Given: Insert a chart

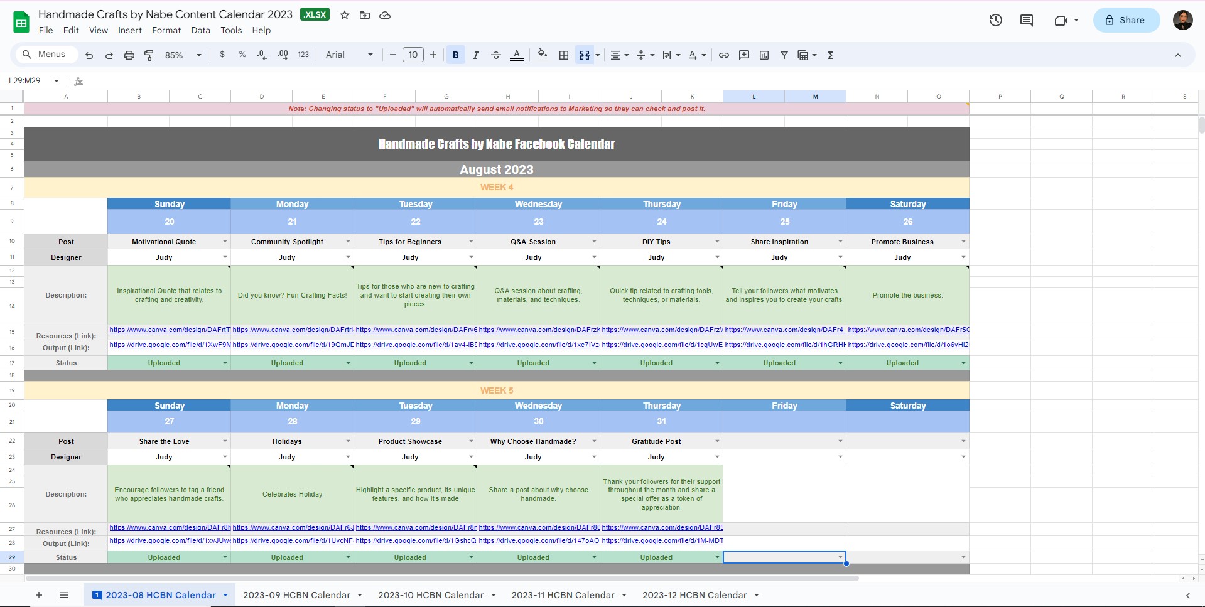Looking at the screenshot, I should (764, 55).
